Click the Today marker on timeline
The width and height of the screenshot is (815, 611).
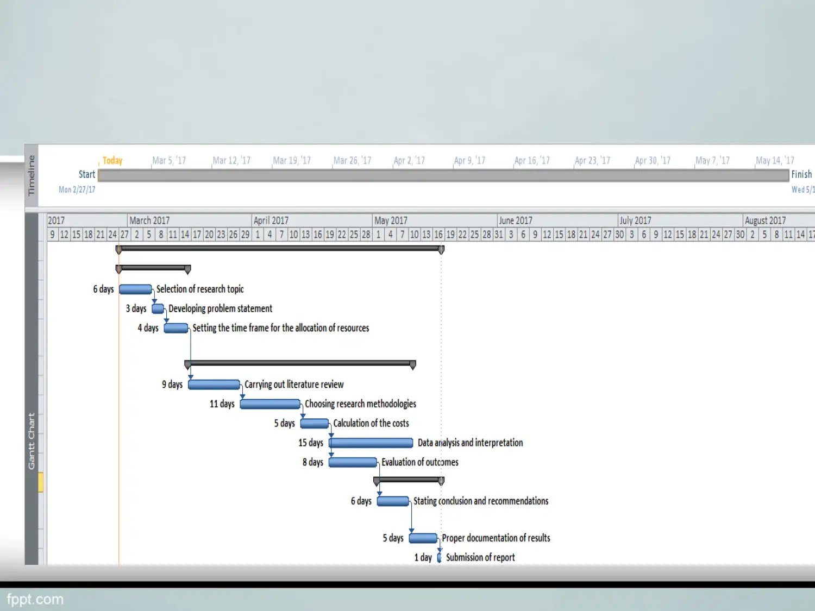point(112,161)
